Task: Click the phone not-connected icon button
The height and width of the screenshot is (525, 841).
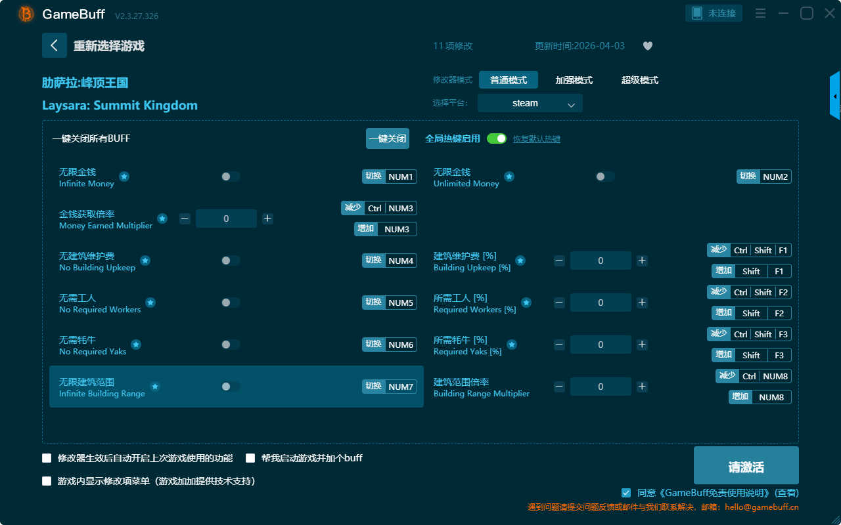Action: pyautogui.click(x=714, y=13)
